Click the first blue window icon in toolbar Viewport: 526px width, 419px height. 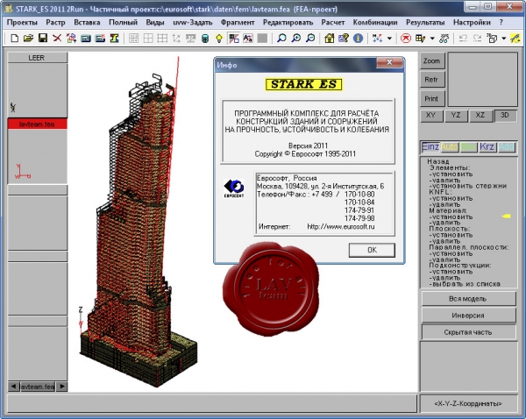click(x=86, y=39)
